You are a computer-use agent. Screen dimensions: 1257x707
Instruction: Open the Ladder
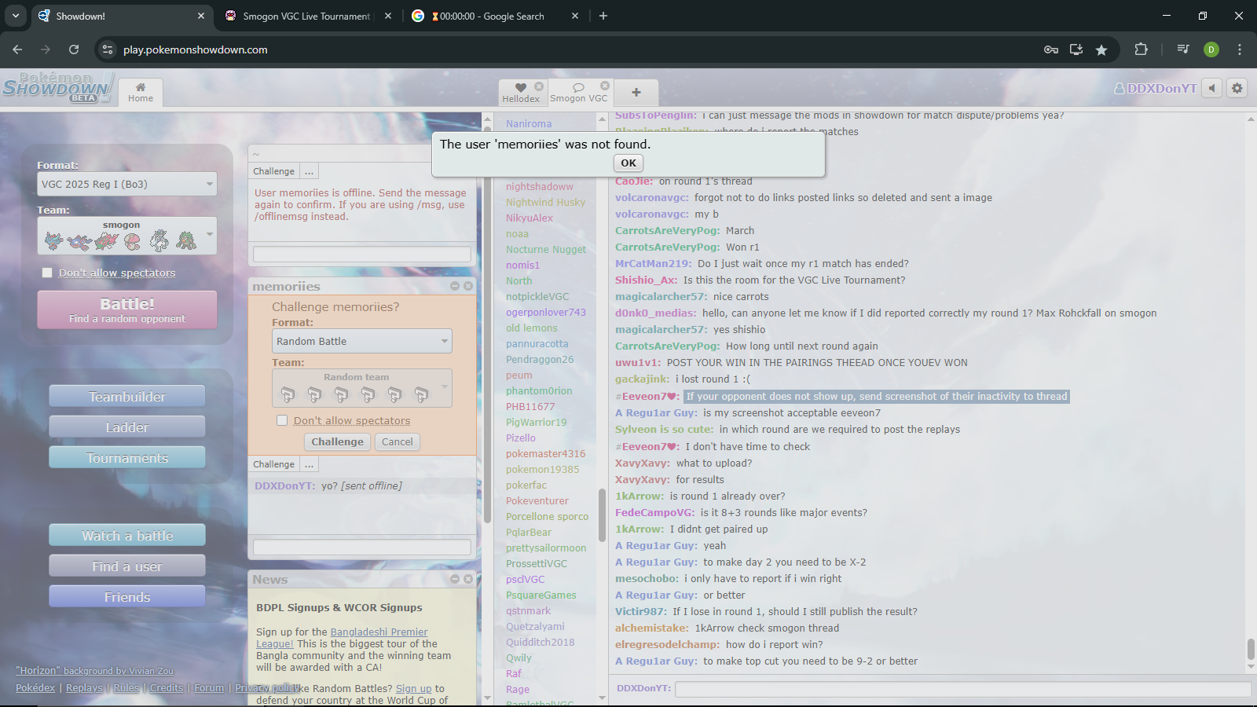[x=127, y=427]
